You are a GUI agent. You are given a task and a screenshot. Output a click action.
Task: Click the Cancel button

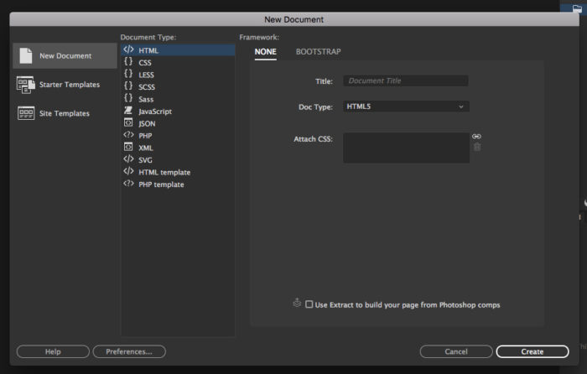coord(456,351)
